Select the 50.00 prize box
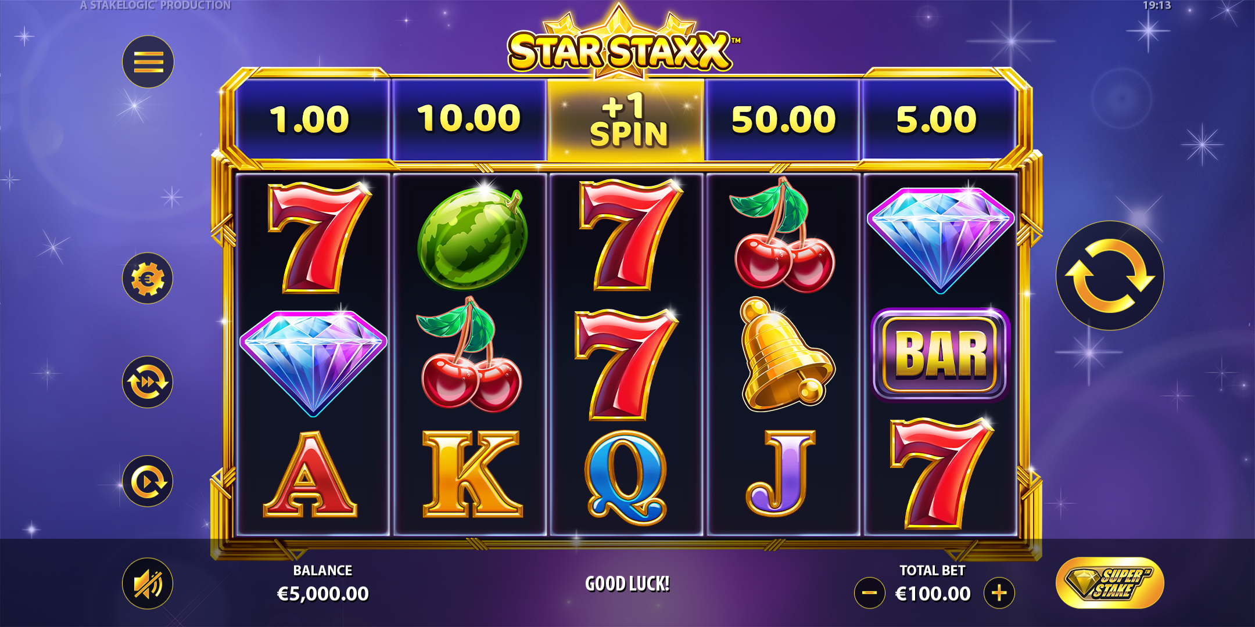Viewport: 1255px width, 627px height. tap(783, 120)
